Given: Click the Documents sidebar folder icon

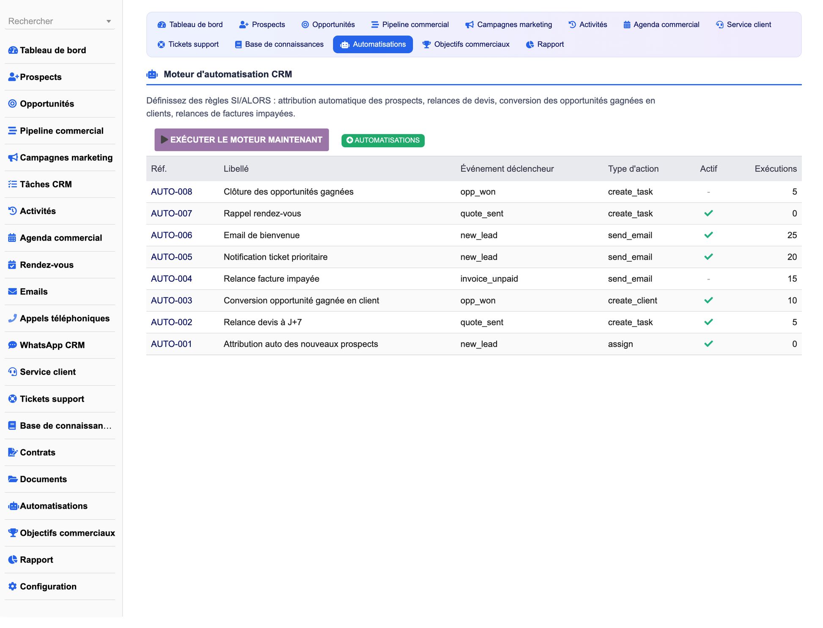Looking at the screenshot, I should [x=13, y=479].
